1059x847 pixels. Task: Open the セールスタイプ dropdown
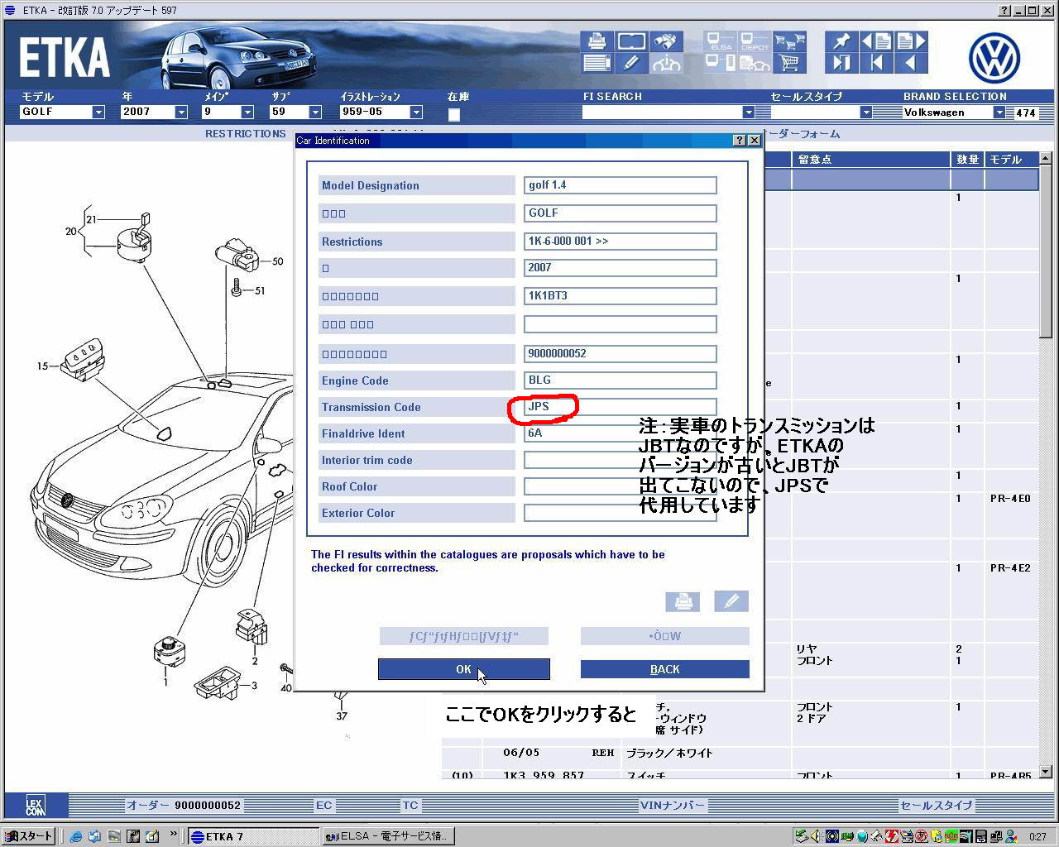click(x=866, y=112)
